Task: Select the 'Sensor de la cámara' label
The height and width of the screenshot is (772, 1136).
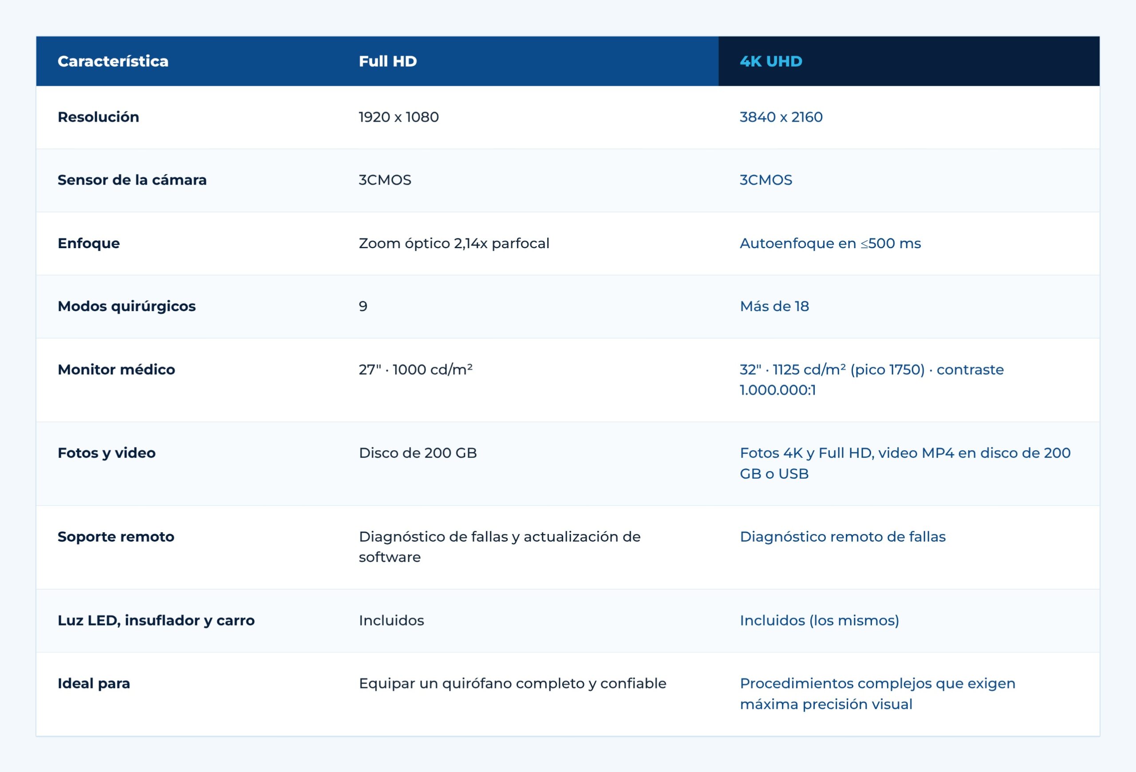Action: tap(132, 180)
